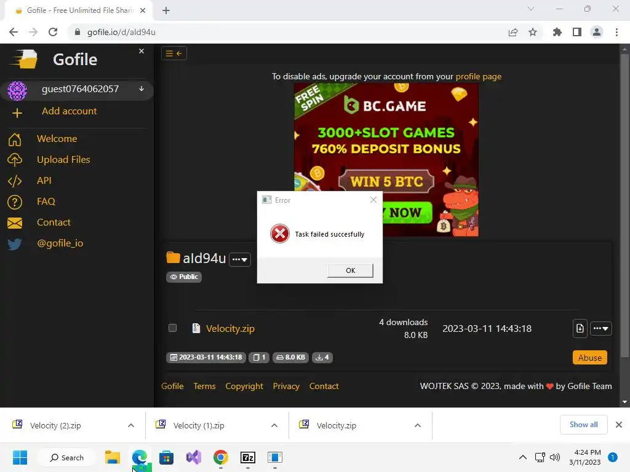Expand the guest0764062057 account arrow
630x472 pixels.
142,88
